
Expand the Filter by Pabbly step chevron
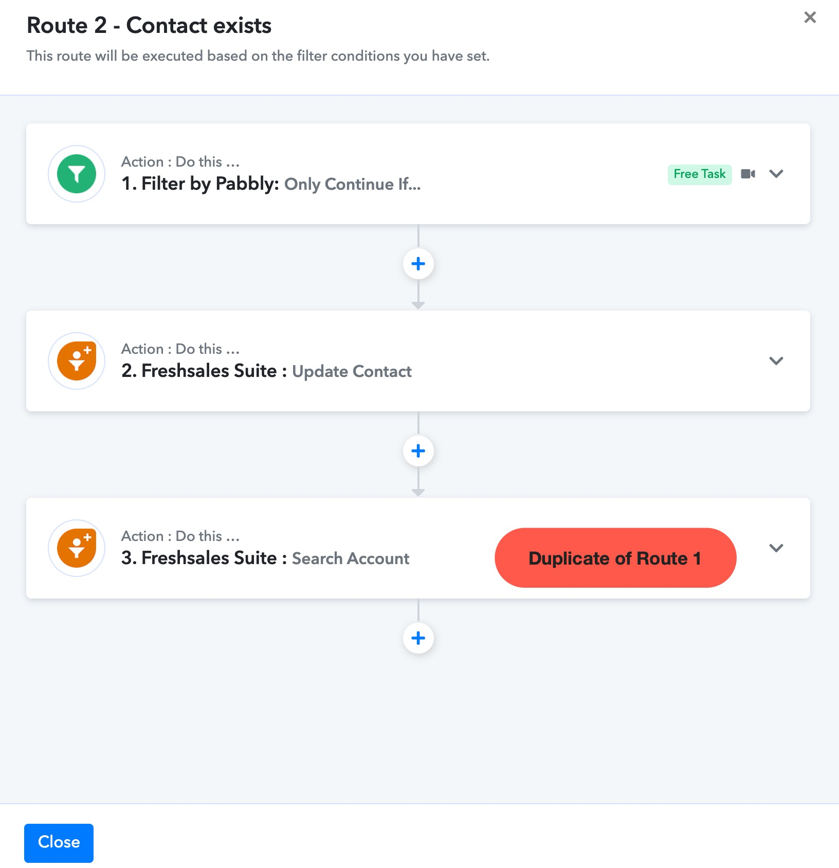(776, 174)
